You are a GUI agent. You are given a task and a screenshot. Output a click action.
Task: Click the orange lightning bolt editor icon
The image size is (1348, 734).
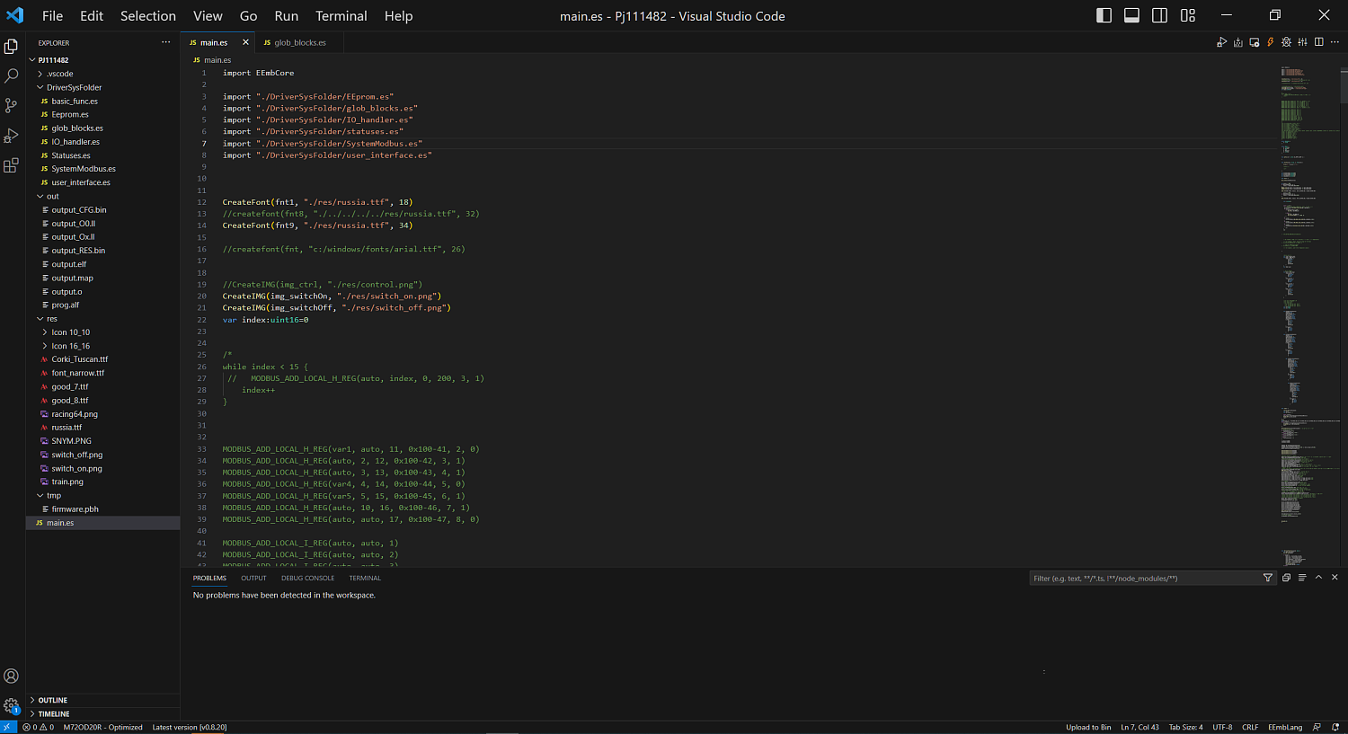point(1270,42)
